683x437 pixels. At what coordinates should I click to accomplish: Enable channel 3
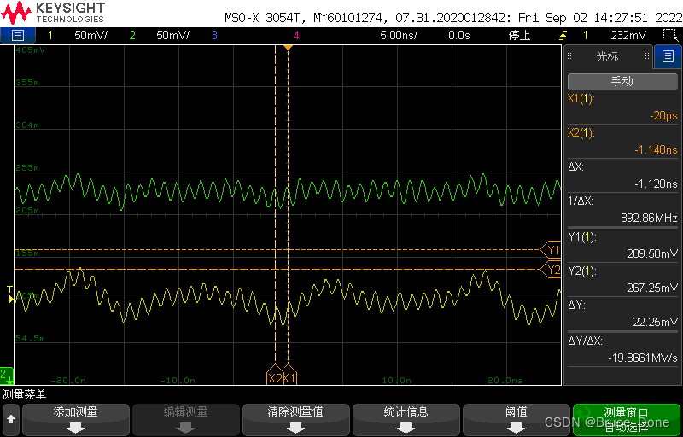pyautogui.click(x=214, y=35)
